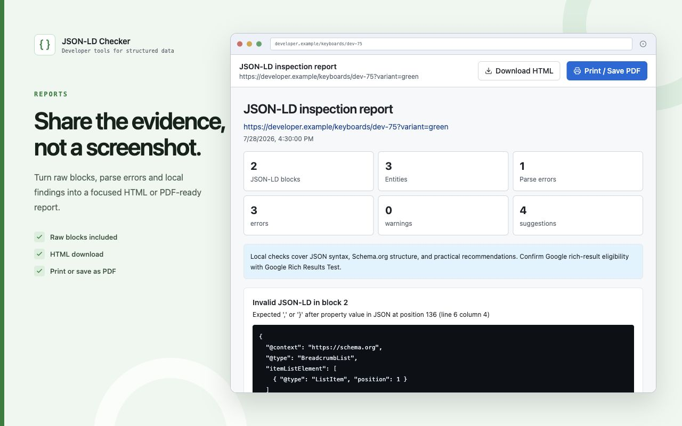
Task: Click the ListItem position 1 code line
Action: point(340,379)
